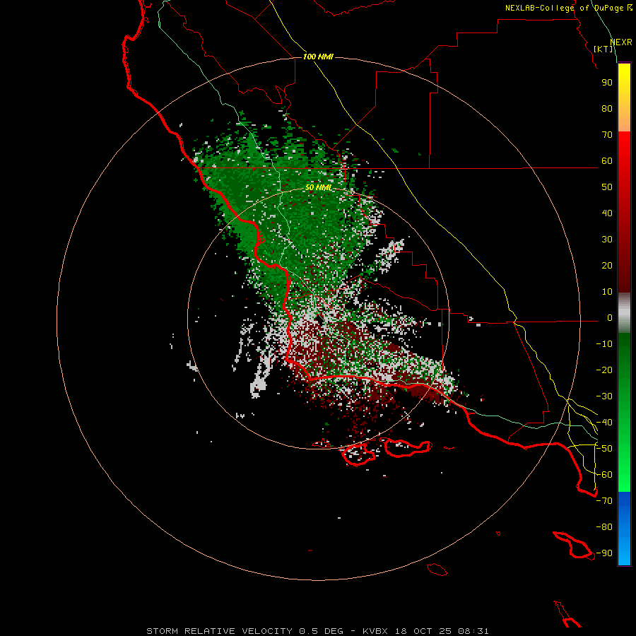636x636 pixels.
Task: Click the gray zero-velocity segment of color bar
Action: pyautogui.click(x=624, y=313)
